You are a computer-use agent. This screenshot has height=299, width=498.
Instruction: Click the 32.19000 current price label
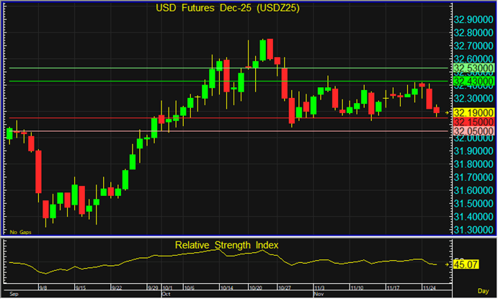pos(472,113)
